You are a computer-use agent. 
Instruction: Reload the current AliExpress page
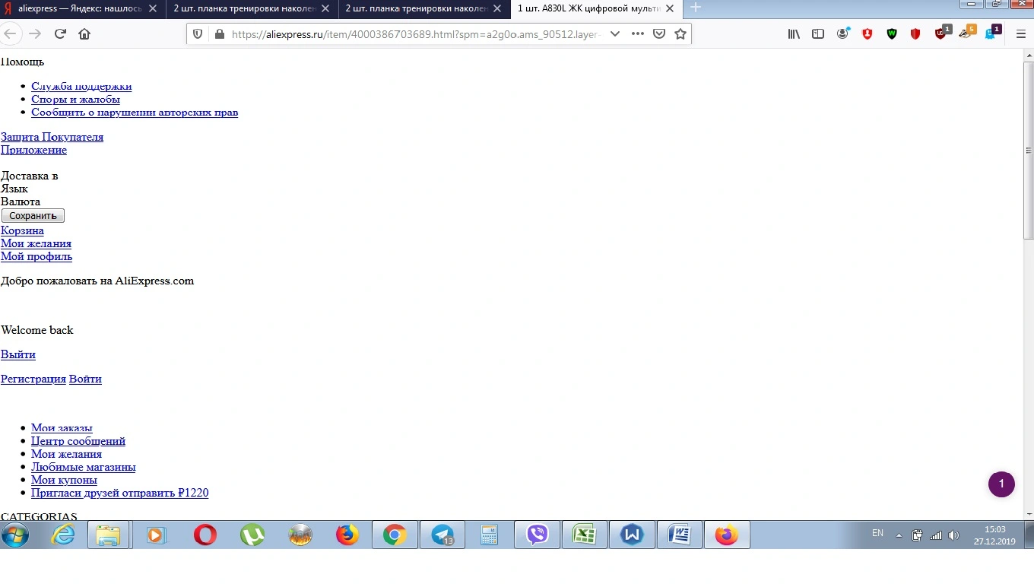tap(60, 33)
